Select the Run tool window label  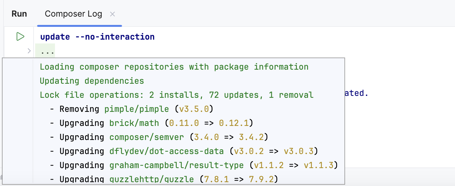(19, 14)
